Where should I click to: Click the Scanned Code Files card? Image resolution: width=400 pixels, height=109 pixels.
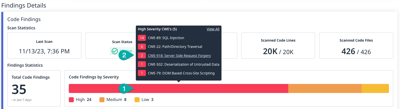click(356, 46)
